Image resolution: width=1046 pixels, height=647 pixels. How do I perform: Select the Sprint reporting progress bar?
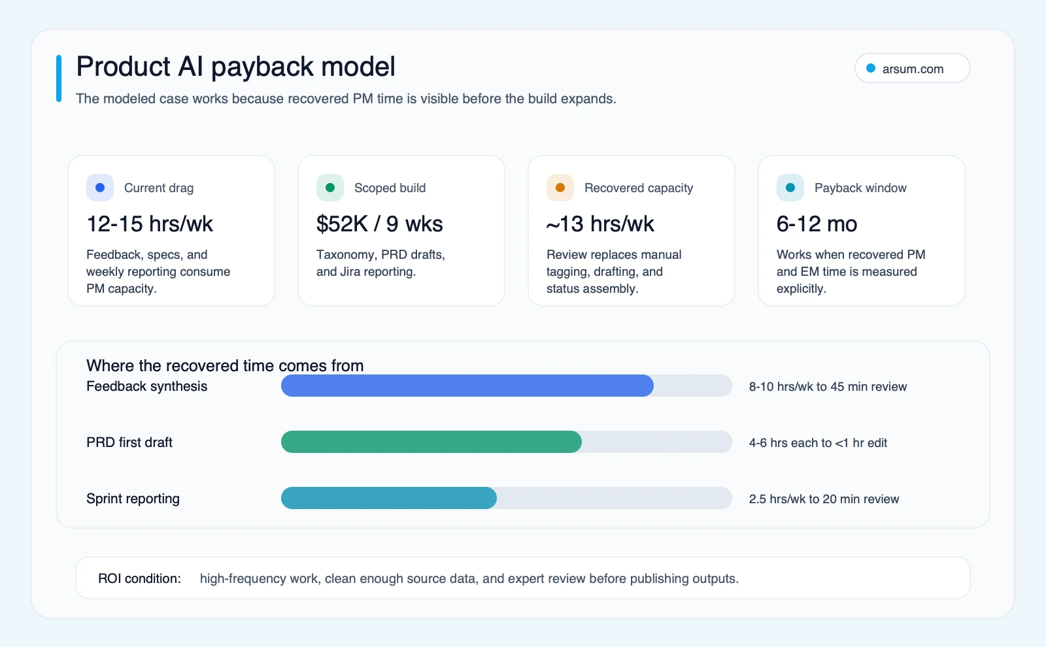507,498
